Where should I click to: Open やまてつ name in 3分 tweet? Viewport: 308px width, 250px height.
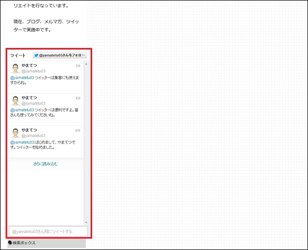click(29, 65)
